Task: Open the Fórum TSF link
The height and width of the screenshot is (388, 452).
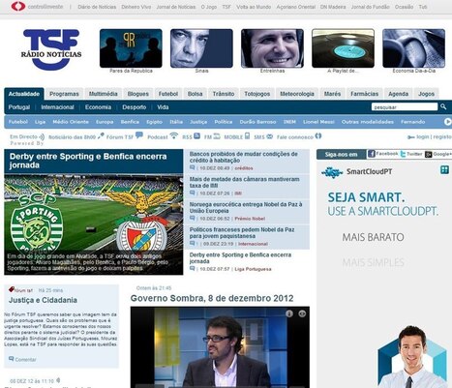Action: [x=125, y=136]
